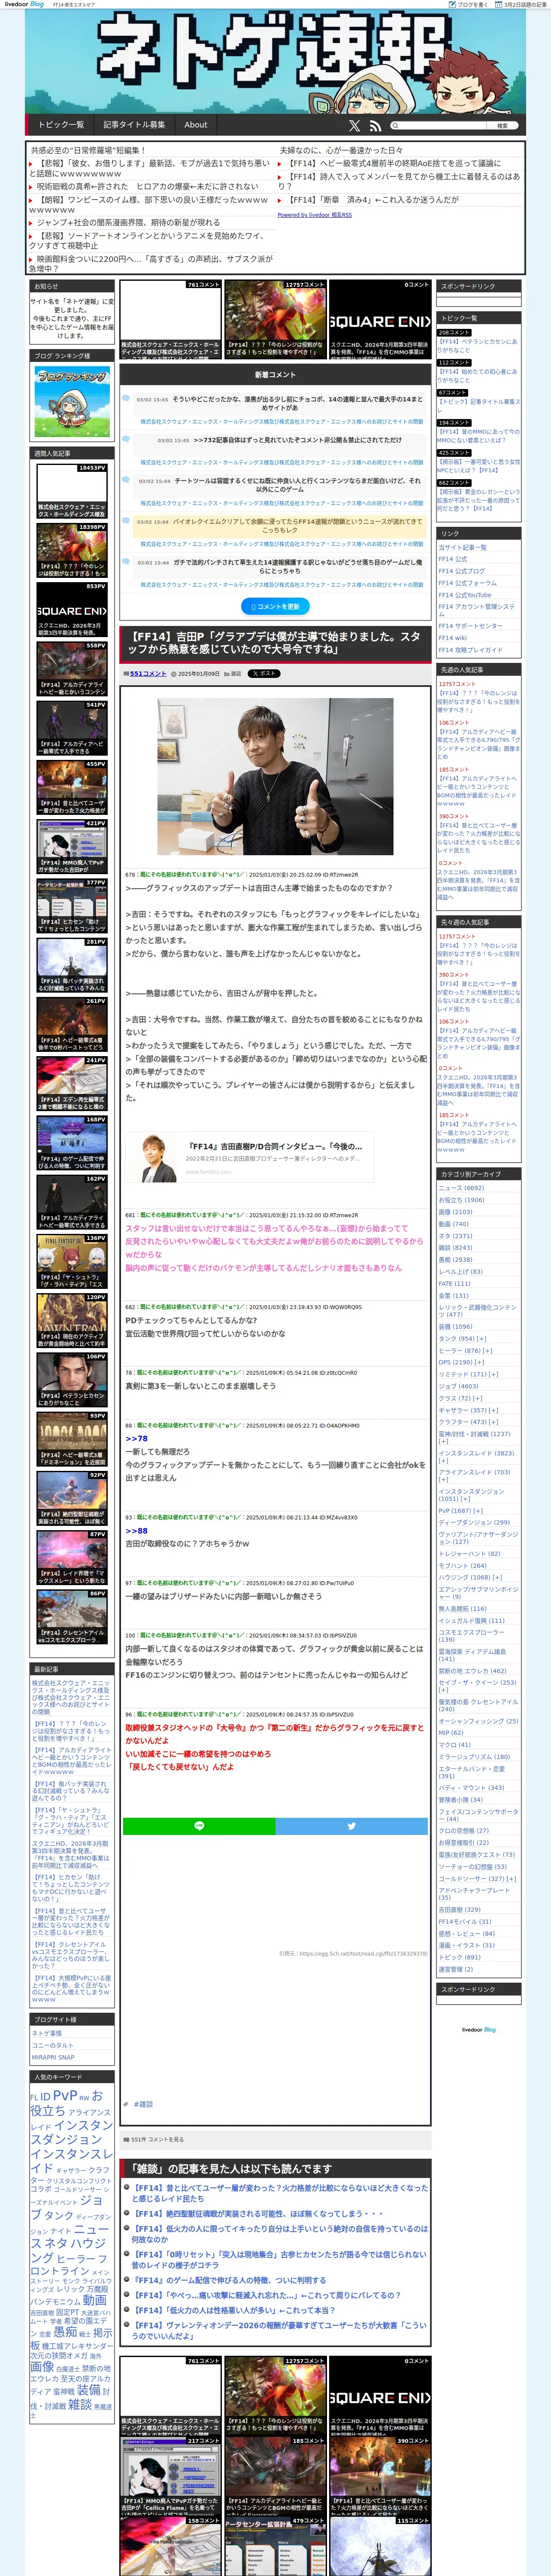The image size is (551, 2576).
Task: Open the 551コメント link under article title
Action: pyautogui.click(x=147, y=674)
